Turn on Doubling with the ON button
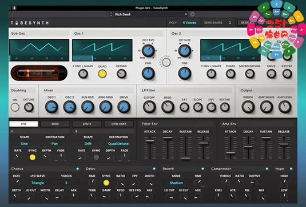Screen dimensions: 306x207 [x=15, y=107]
